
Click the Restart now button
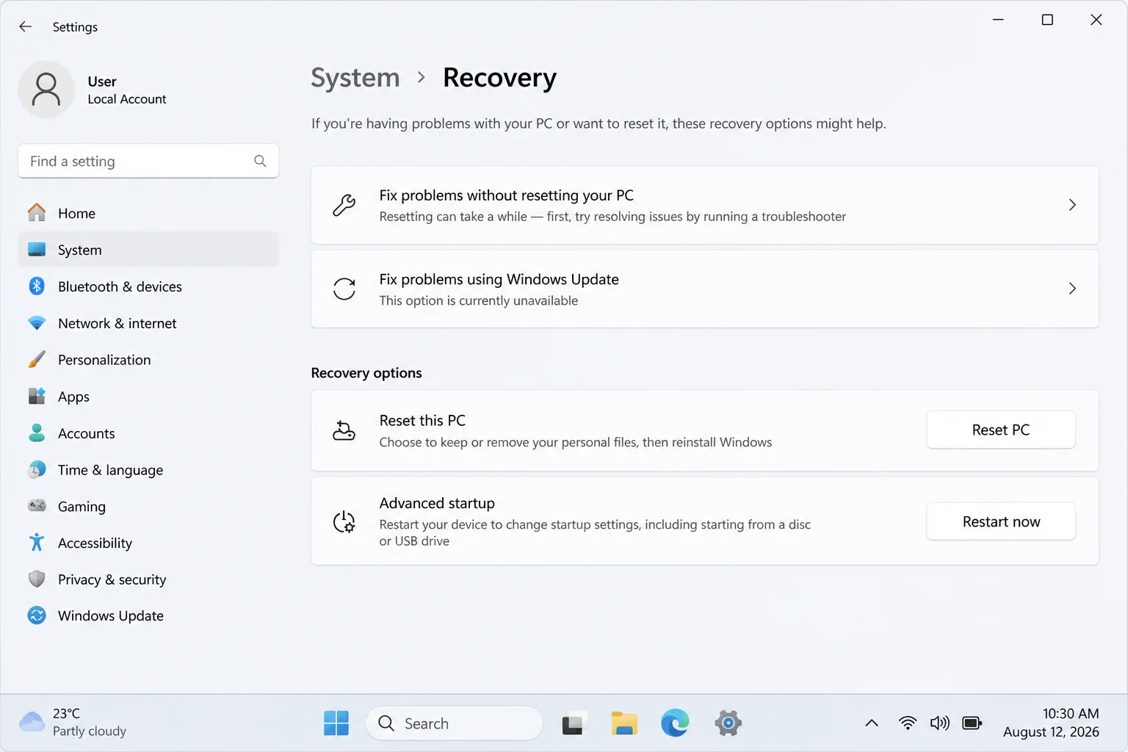click(1001, 521)
